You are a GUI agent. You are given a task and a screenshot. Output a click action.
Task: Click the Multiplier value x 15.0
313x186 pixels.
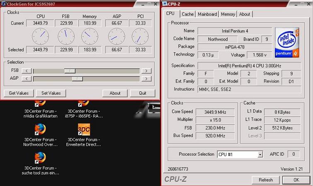coord(215,120)
